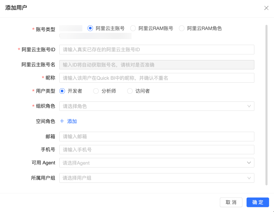Focus the 手机号 phone input field
Screen dimensions: 274x212
click(x=157, y=150)
